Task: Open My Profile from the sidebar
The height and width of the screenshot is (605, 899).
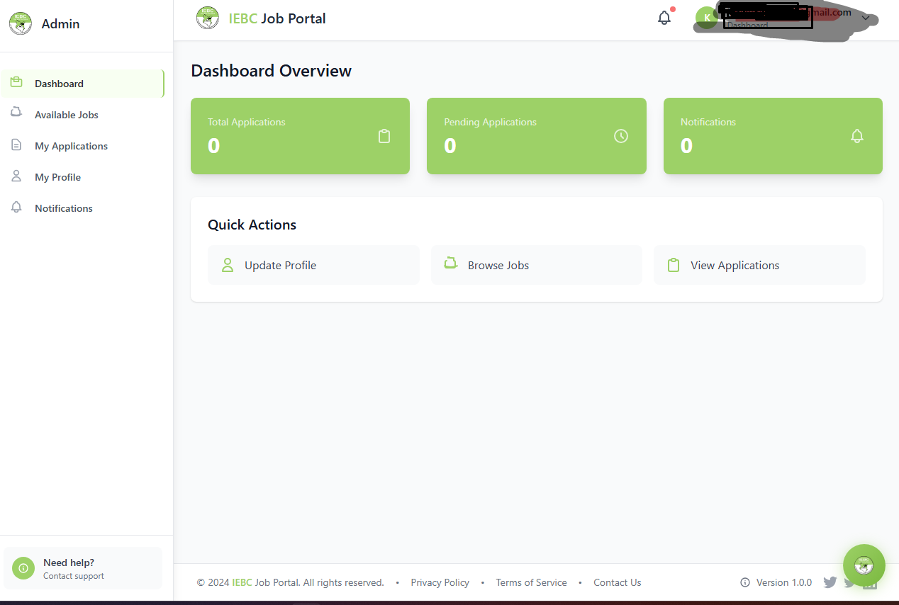Action: tap(57, 177)
